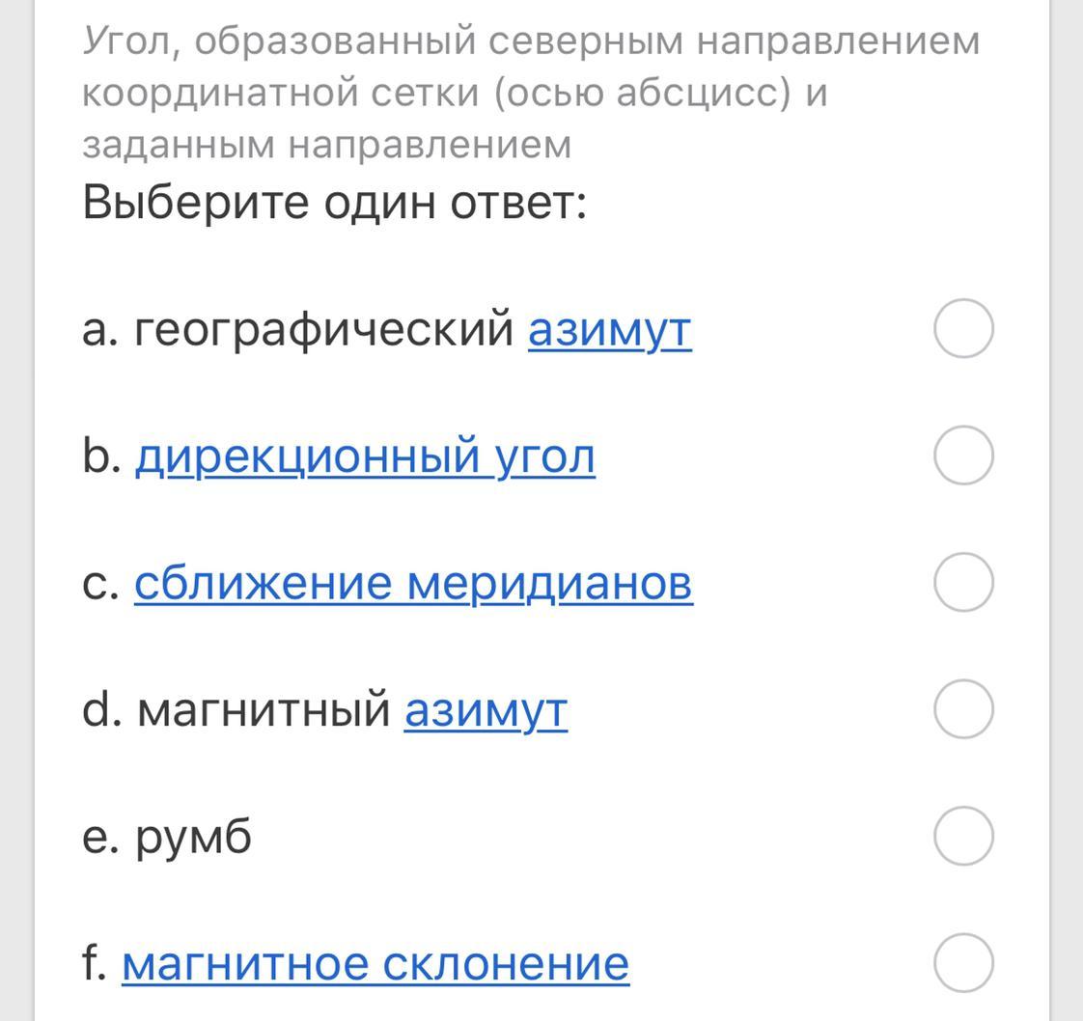Select radio button for сближение меридианов

tap(963, 582)
